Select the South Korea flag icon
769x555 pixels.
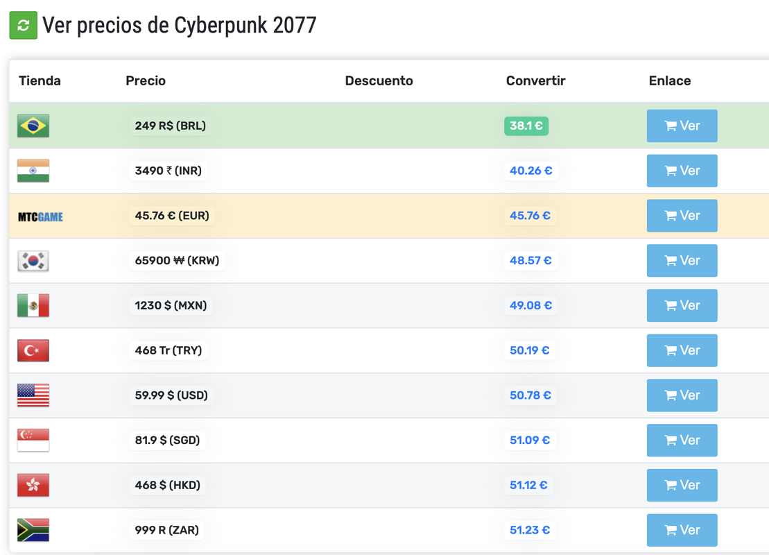33,261
